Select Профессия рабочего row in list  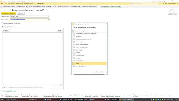89,66
